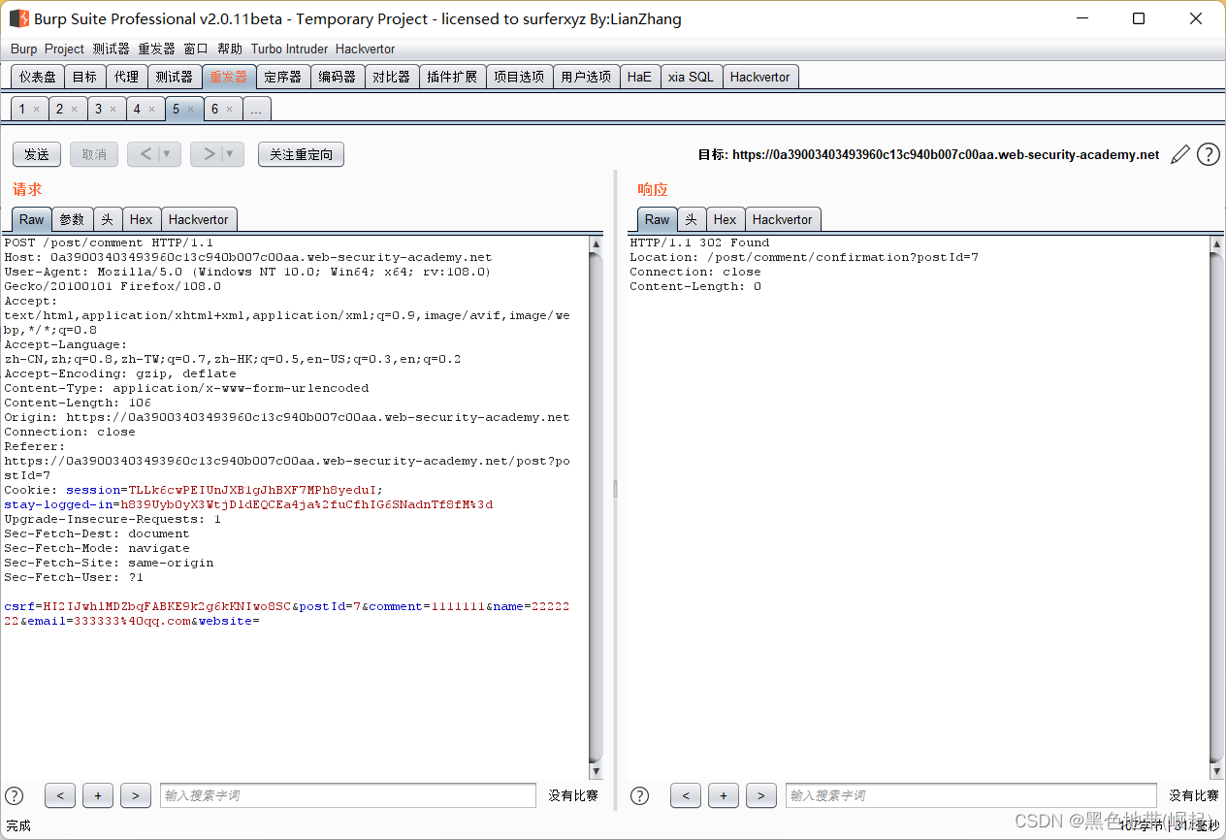Switch to the 目标 target tab
Screen dimensions: 1226x840
84,77
